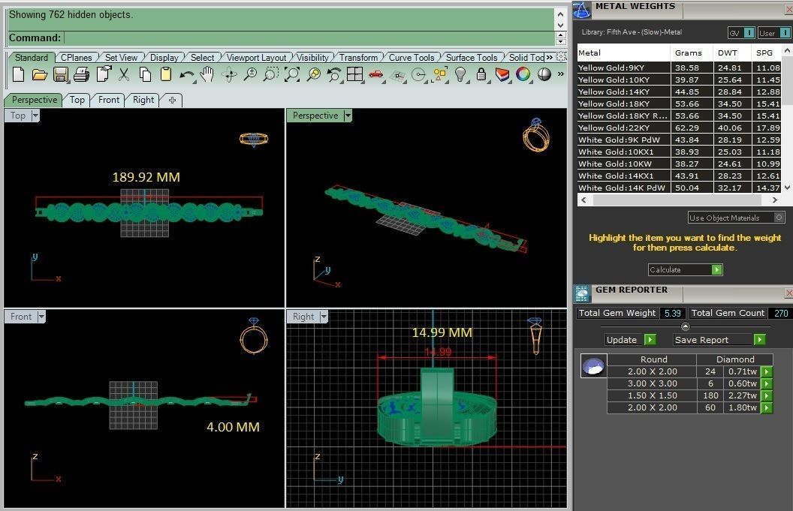Cut selection with the scissors icon
This screenshot has width=793, height=511.
click(124, 75)
